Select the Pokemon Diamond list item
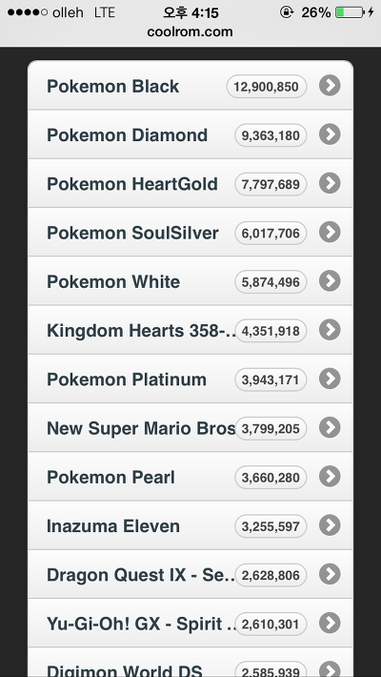Image resolution: width=381 pixels, height=677 pixels. click(190, 134)
